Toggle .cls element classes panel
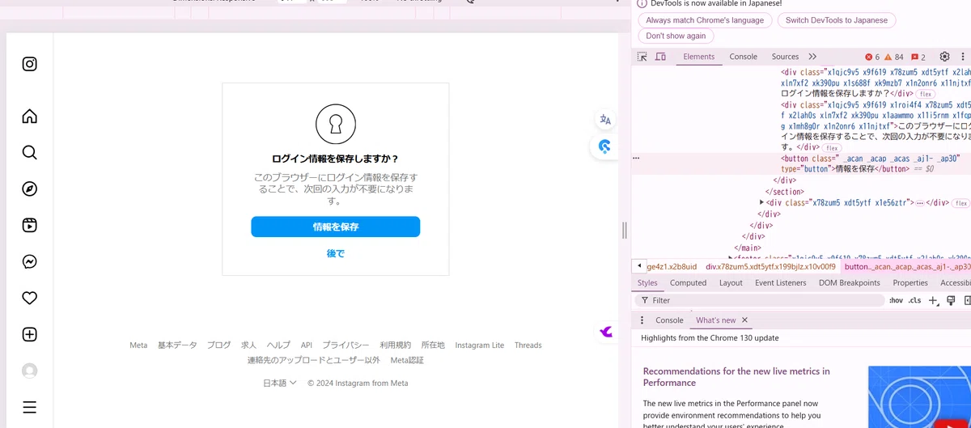The image size is (971, 428). coord(914,300)
